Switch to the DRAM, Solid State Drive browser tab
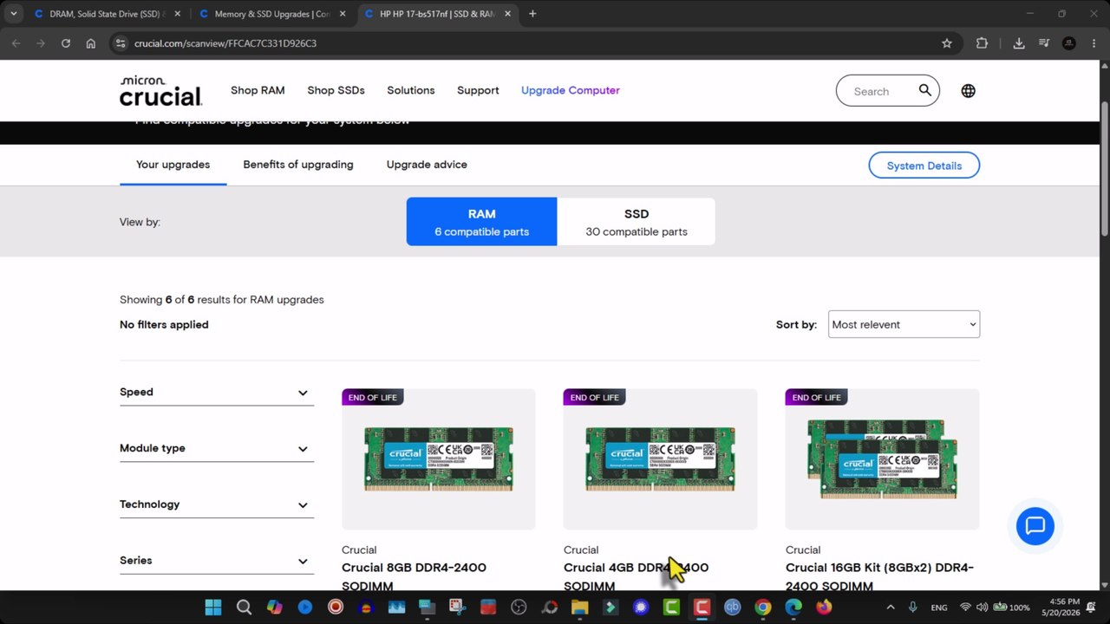 coord(108,14)
